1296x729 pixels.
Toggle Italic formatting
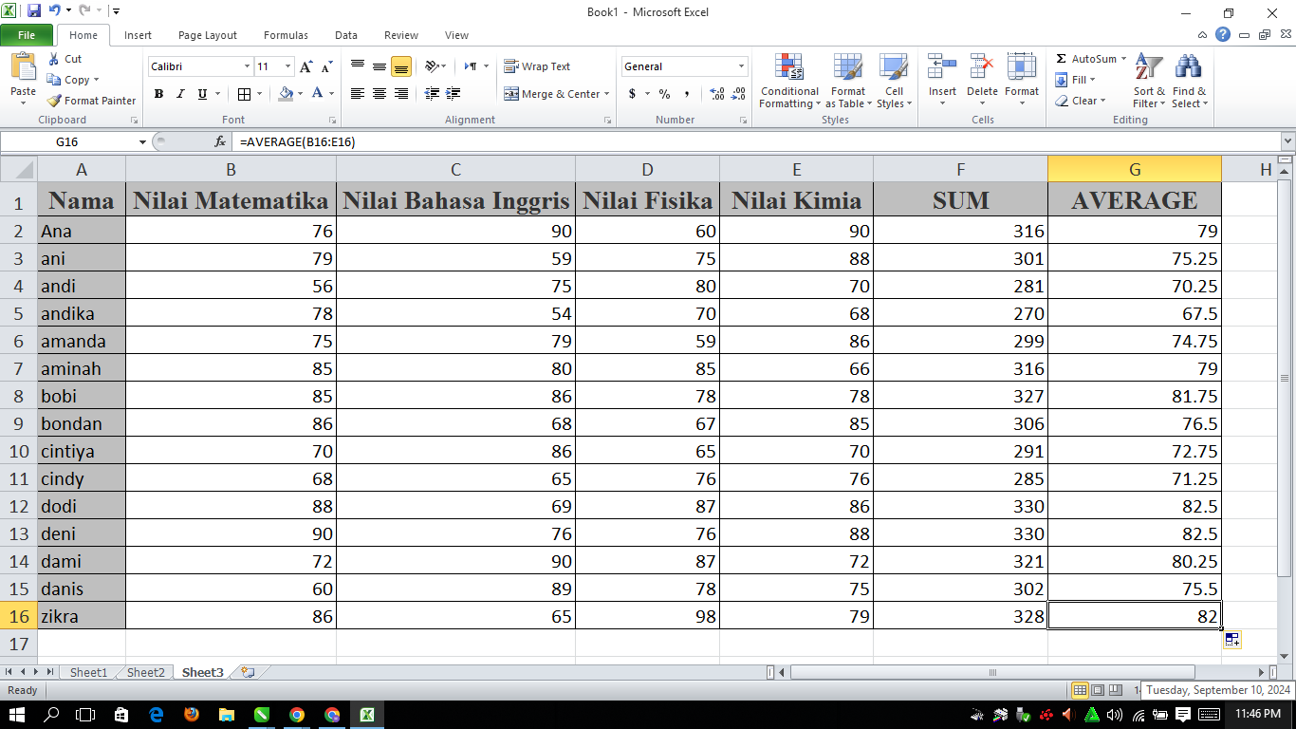coord(179,94)
